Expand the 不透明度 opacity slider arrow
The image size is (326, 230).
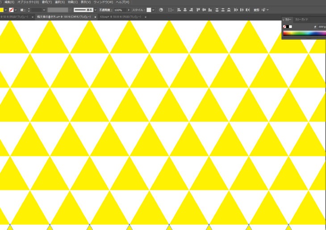(129, 10)
